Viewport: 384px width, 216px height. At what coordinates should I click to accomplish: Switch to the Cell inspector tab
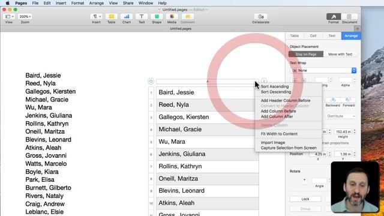(313, 36)
